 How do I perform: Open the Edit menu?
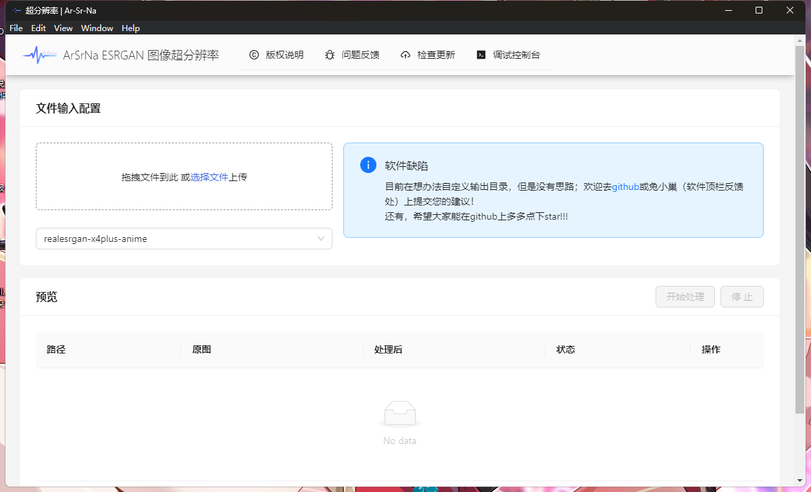[39, 28]
